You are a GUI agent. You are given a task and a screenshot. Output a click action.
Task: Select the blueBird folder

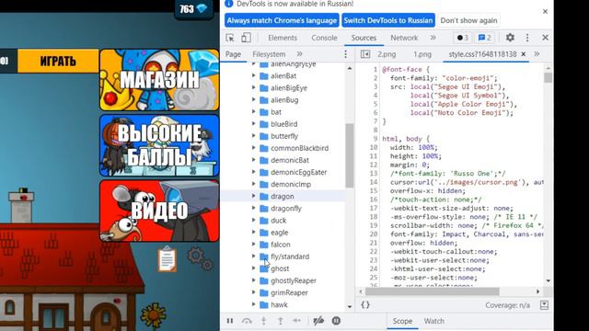click(x=283, y=124)
